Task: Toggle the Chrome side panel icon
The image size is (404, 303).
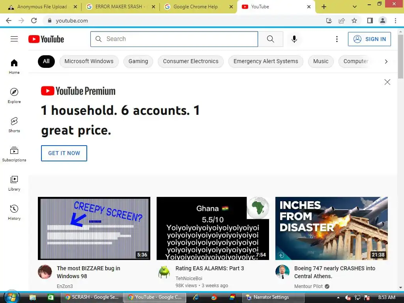Action: tap(370, 21)
